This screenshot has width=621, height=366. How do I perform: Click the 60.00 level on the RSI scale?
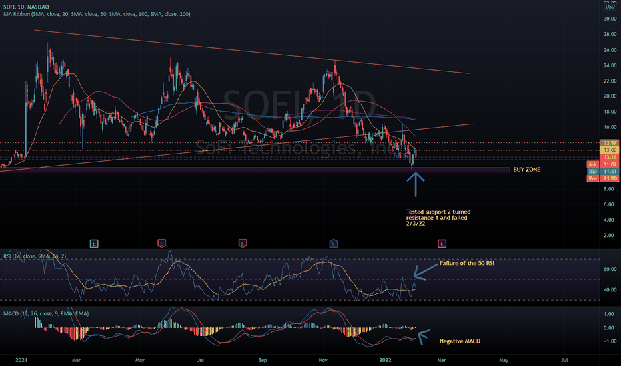click(x=610, y=269)
